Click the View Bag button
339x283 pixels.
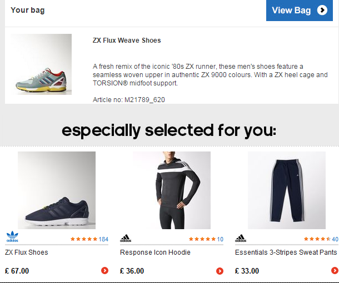(x=300, y=11)
